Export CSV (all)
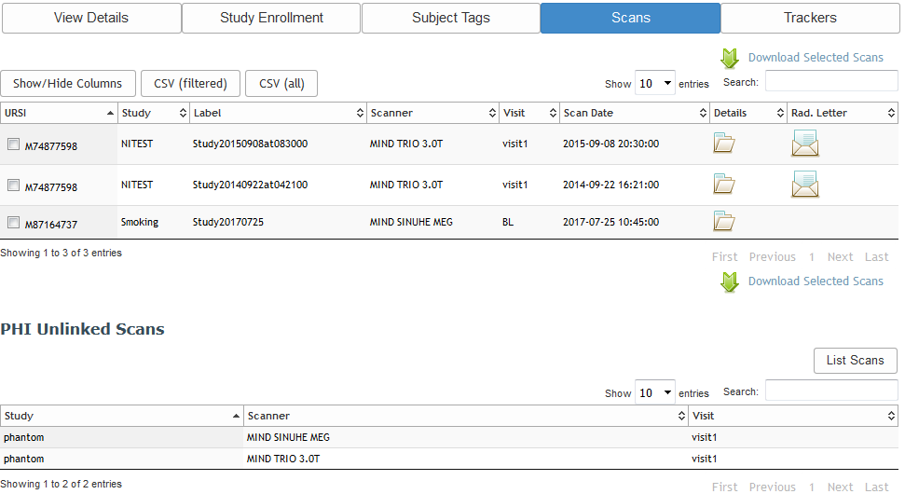905x494 pixels. tap(281, 83)
